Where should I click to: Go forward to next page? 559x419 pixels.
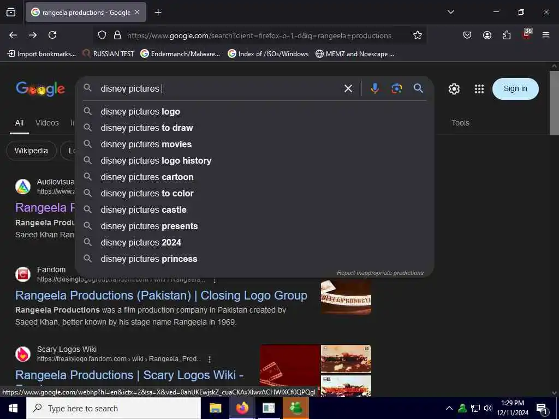click(x=33, y=35)
